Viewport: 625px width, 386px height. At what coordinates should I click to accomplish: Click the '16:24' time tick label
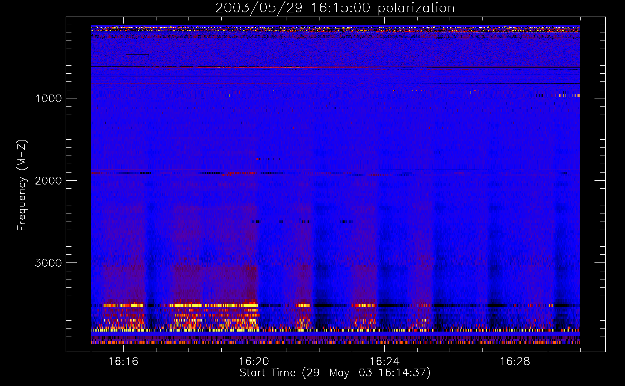pyautogui.click(x=384, y=361)
